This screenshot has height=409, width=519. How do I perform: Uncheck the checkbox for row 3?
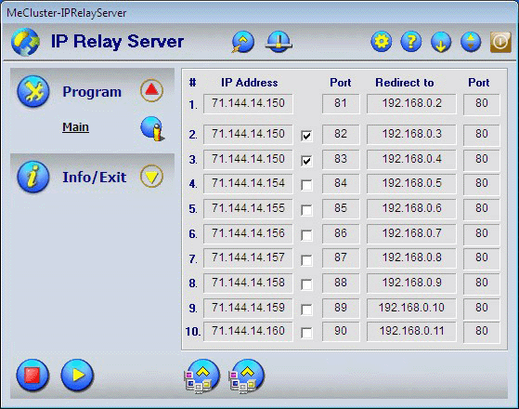pos(306,161)
